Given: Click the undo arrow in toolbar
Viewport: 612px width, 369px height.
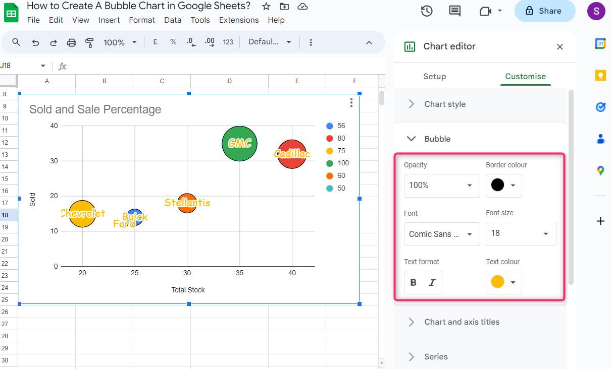Looking at the screenshot, I should (35, 42).
